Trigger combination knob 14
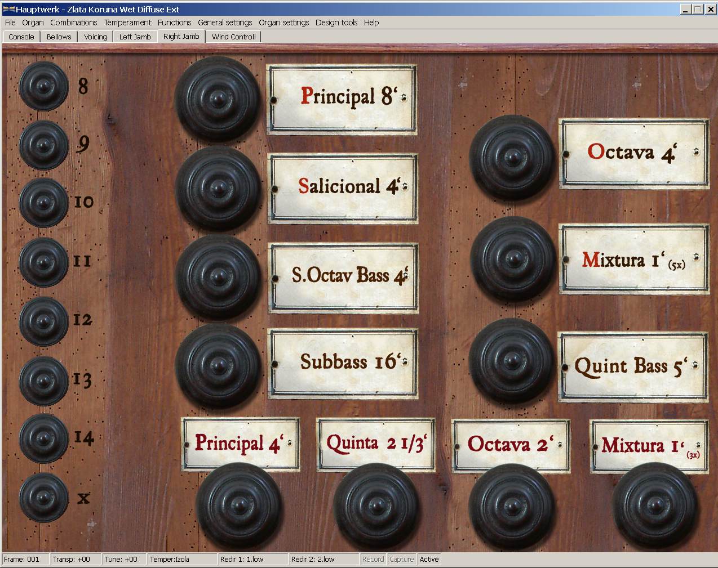The height and width of the screenshot is (568, 718). pyautogui.click(x=43, y=438)
